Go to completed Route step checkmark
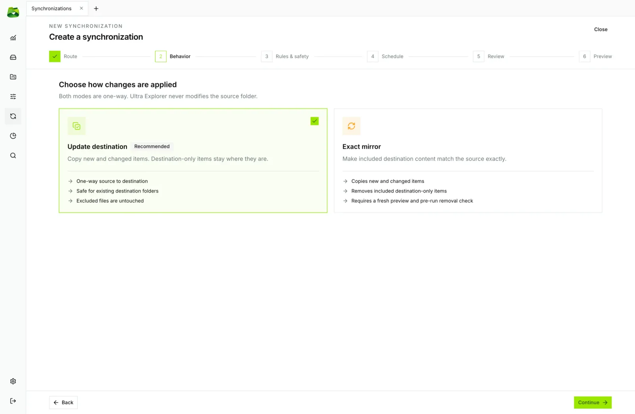 coord(55,56)
